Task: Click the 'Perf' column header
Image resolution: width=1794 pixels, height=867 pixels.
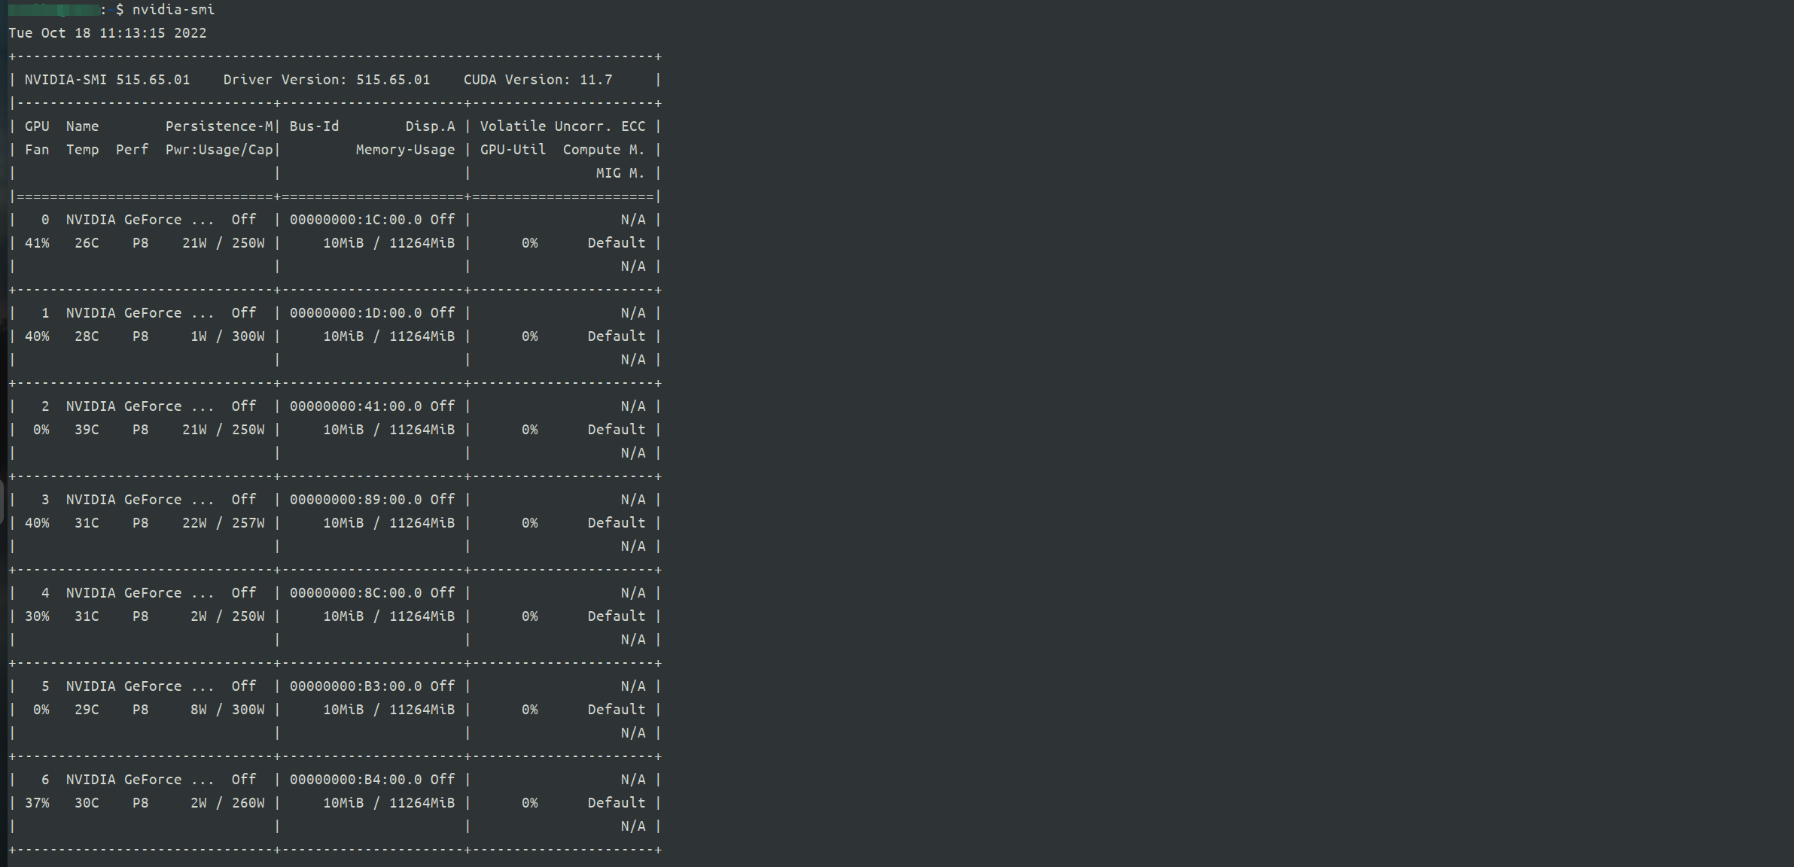Action: click(x=132, y=150)
